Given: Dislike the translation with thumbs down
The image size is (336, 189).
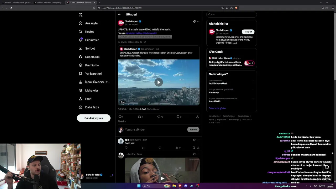Looking at the screenshot, I should pyautogui.click(x=145, y=42).
